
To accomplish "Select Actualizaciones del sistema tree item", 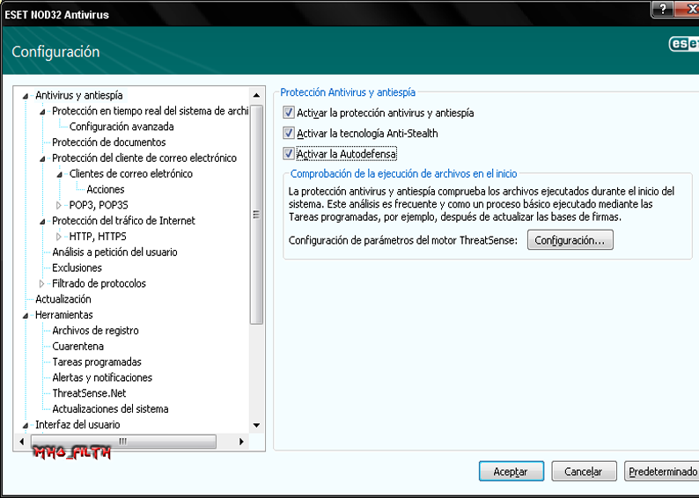I will point(110,409).
